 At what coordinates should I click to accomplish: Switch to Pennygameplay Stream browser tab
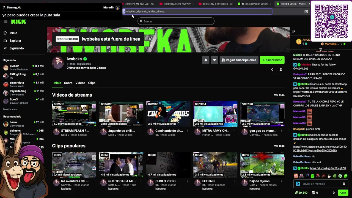pos(254,4)
